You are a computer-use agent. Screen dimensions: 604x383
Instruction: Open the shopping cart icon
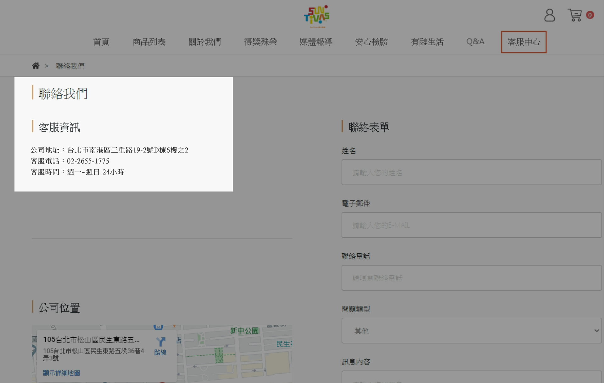[575, 15]
